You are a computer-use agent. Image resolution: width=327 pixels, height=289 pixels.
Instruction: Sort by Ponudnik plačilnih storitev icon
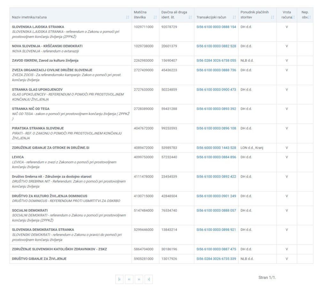(x=272, y=17)
